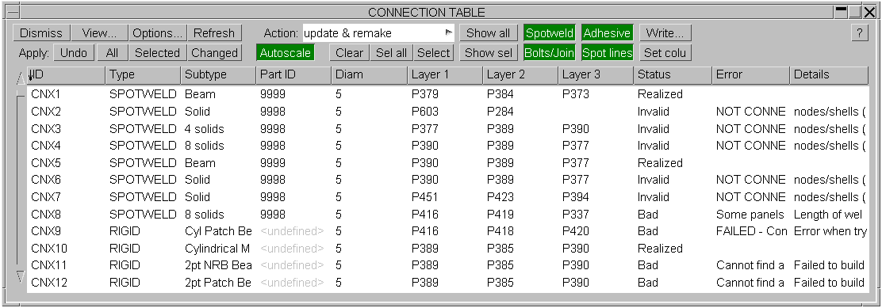Screen dimensions: 882x308
Task: Open the View... menu
Action: coord(99,33)
